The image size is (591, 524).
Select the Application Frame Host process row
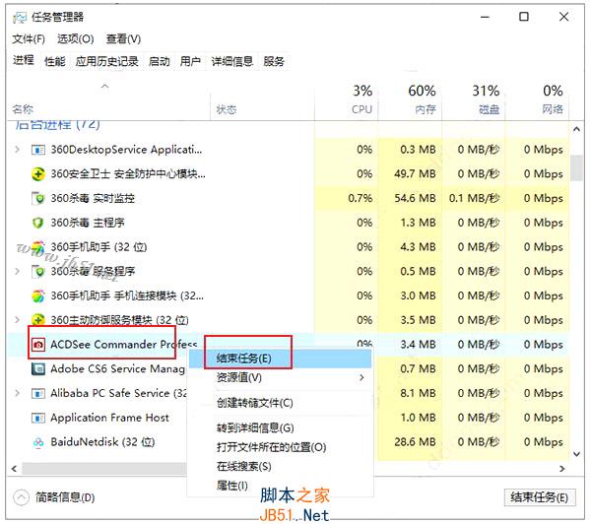click(288, 418)
